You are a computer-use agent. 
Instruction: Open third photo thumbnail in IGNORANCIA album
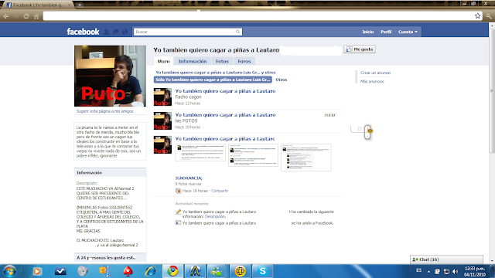click(x=306, y=158)
